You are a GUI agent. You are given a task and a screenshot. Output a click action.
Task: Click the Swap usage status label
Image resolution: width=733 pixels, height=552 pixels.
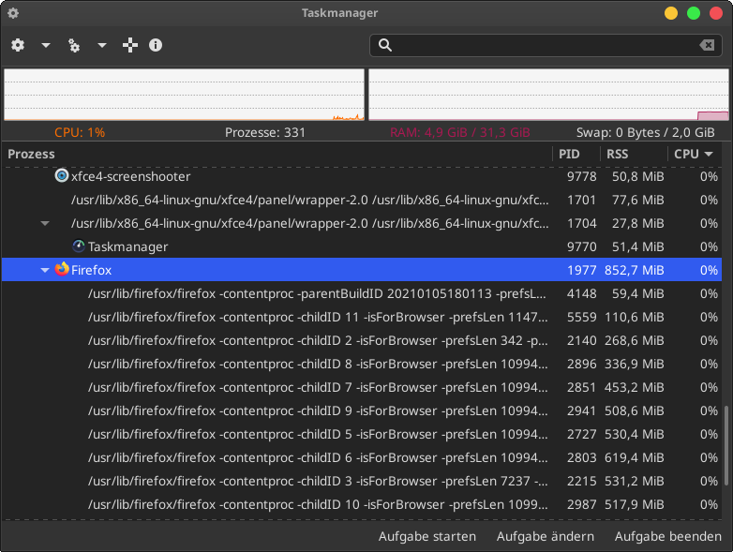pyautogui.click(x=646, y=132)
